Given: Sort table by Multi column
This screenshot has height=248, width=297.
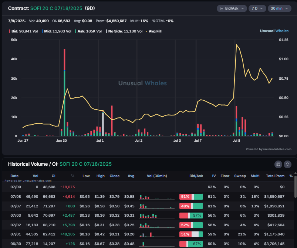Looking at the screenshot, I should 255,176.
